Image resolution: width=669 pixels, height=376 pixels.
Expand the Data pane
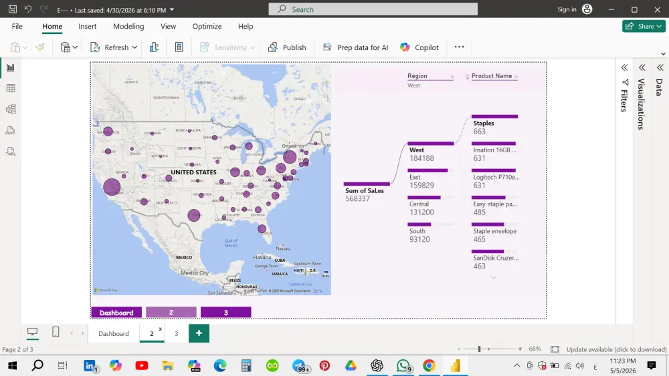660,67
